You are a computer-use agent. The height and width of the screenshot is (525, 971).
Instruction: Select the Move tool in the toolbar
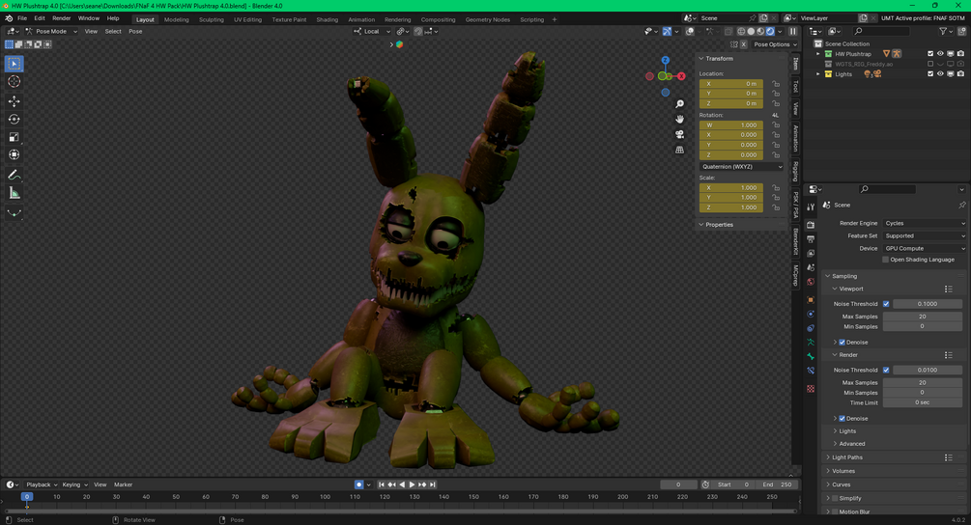14,101
